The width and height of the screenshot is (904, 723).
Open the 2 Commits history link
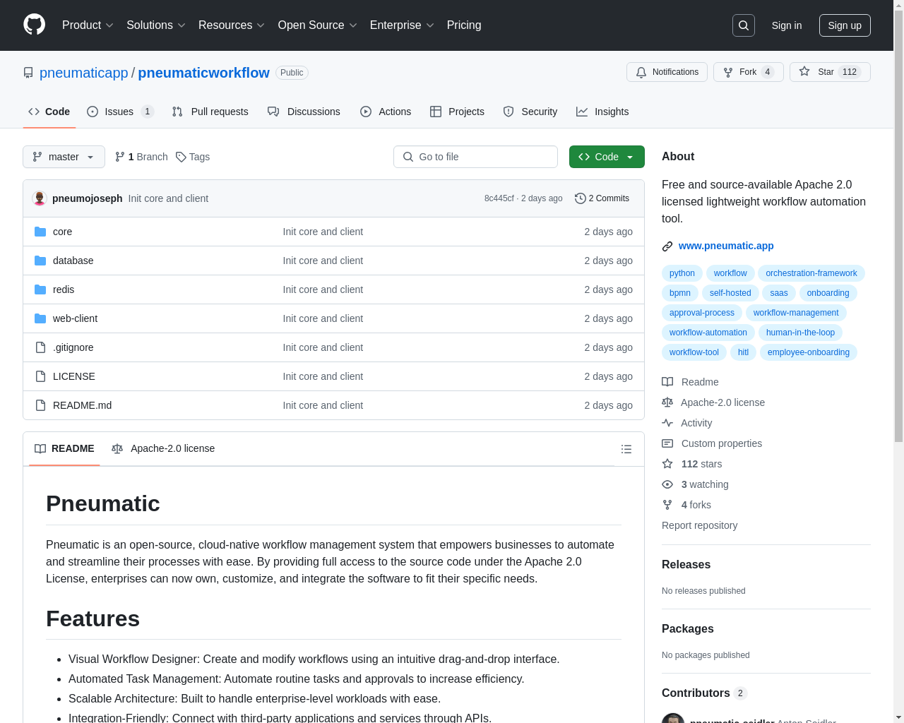click(602, 198)
